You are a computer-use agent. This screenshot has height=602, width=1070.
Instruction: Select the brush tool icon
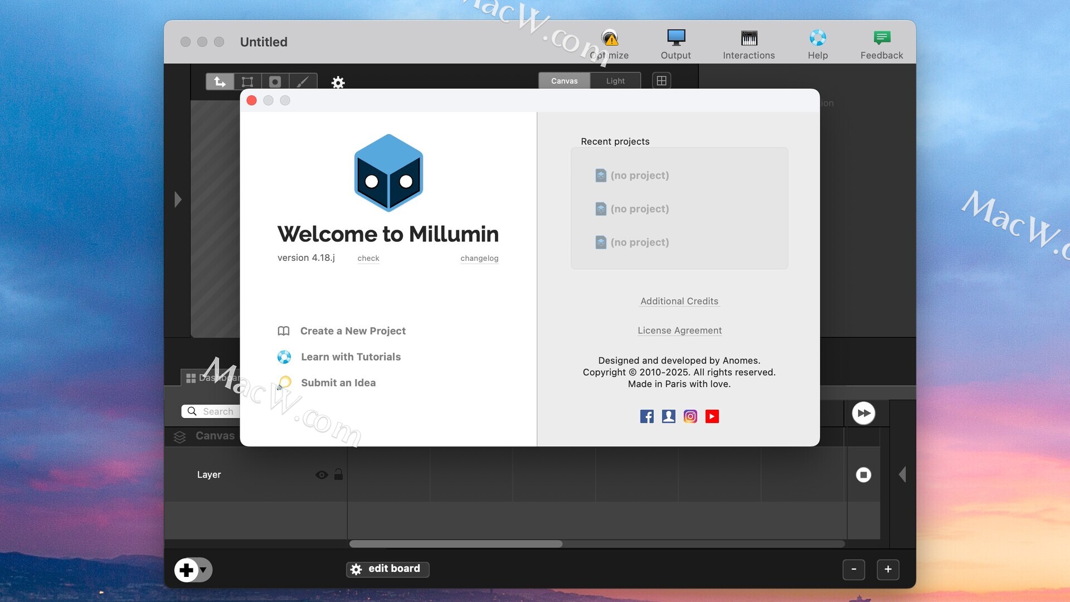[303, 81]
